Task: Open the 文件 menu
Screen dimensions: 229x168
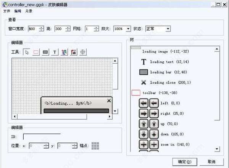Action: (6, 11)
